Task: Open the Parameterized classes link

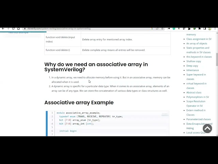Action: [x=199, y=119]
